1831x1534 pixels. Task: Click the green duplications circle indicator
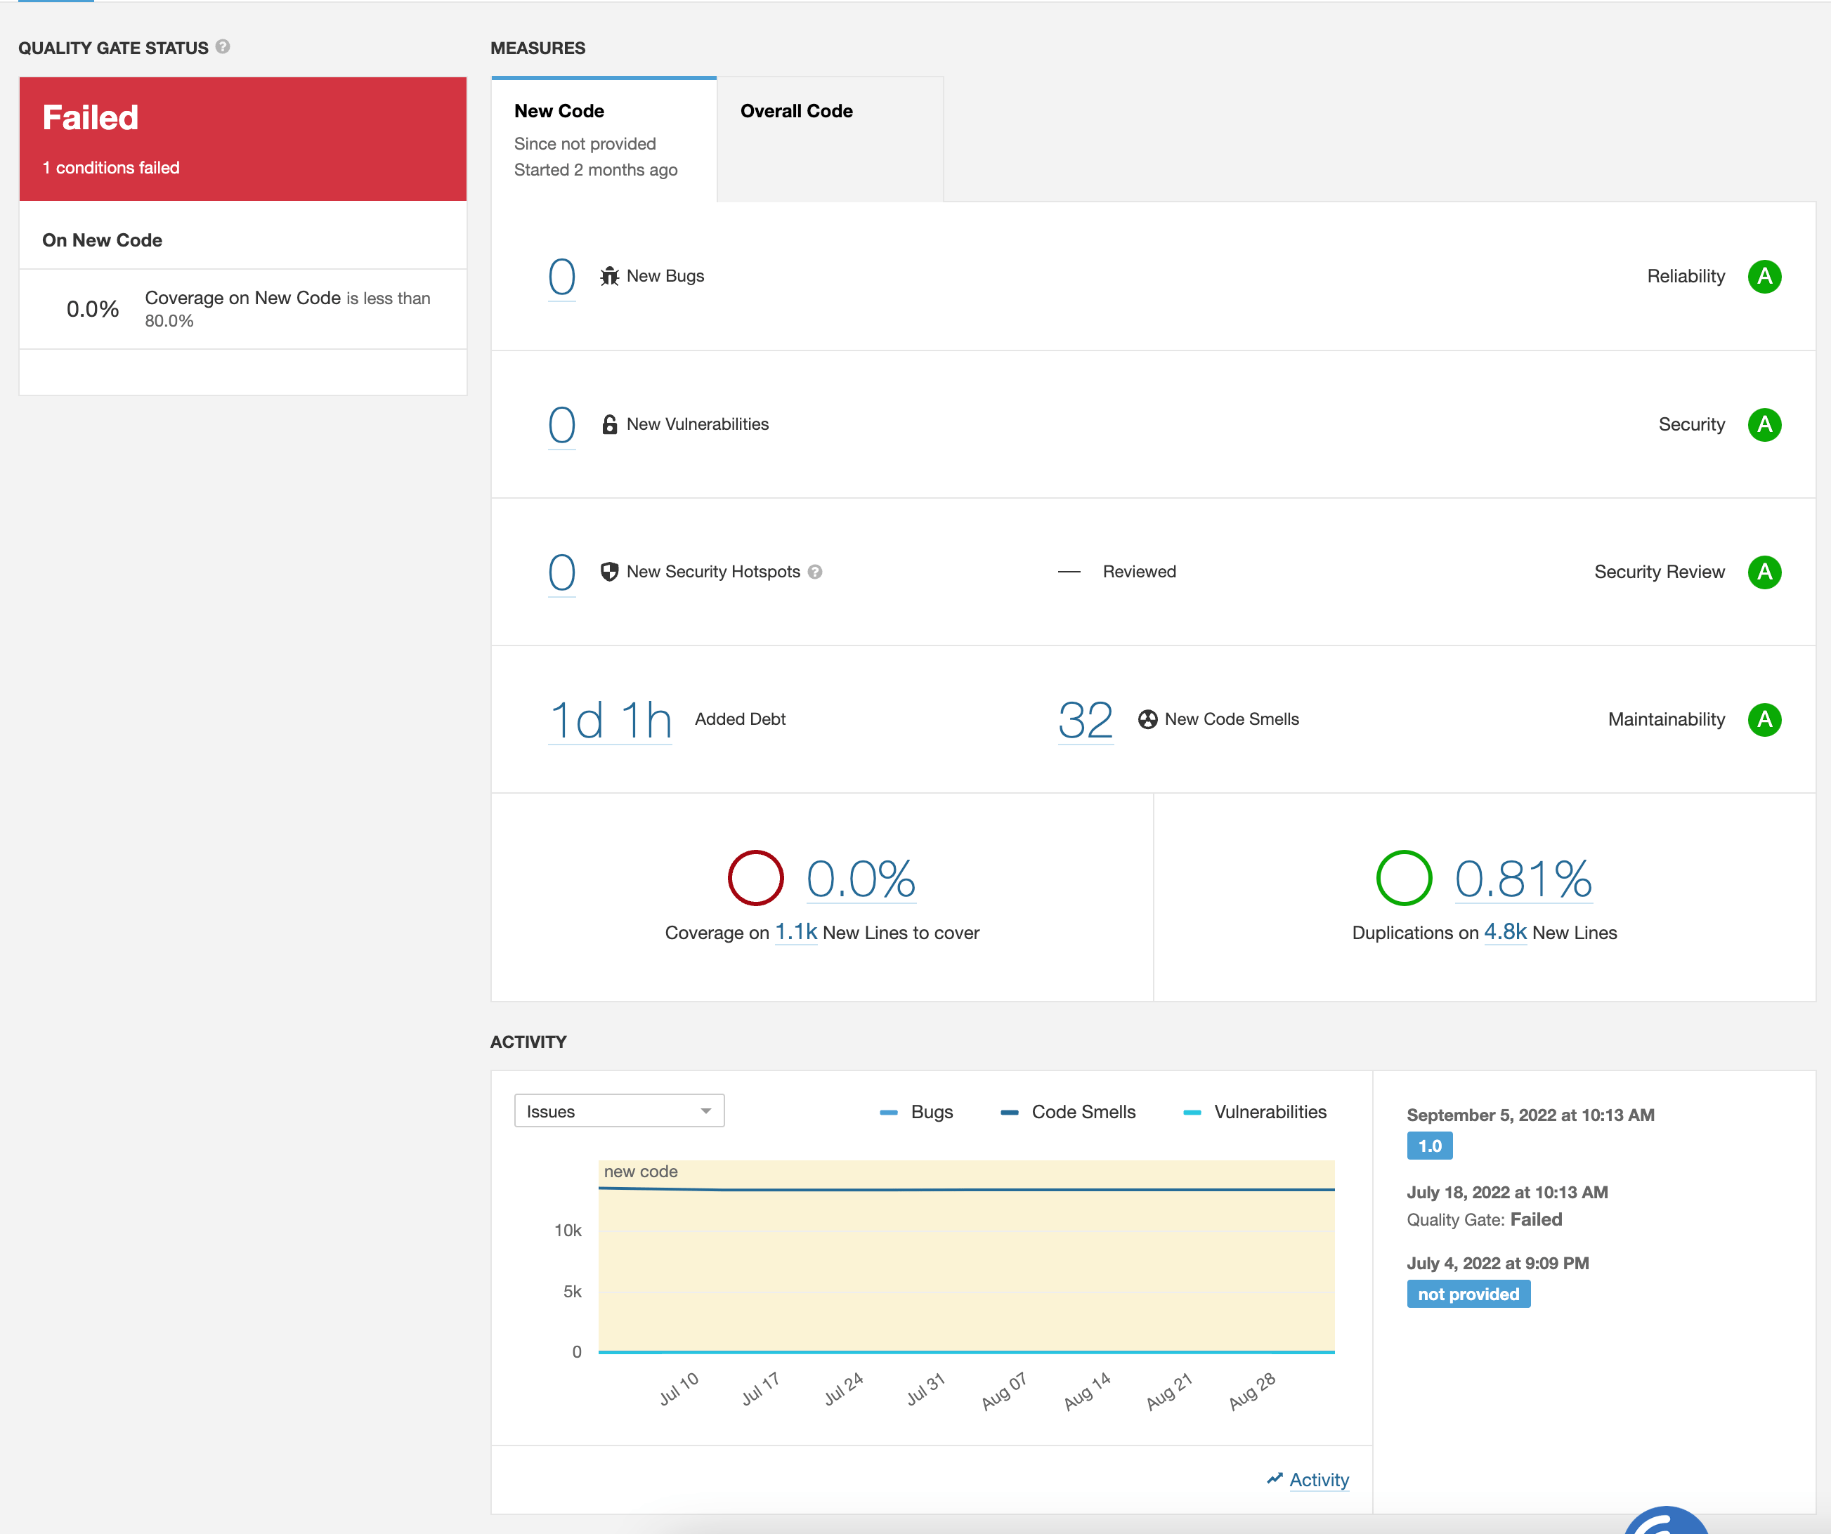click(x=1403, y=878)
